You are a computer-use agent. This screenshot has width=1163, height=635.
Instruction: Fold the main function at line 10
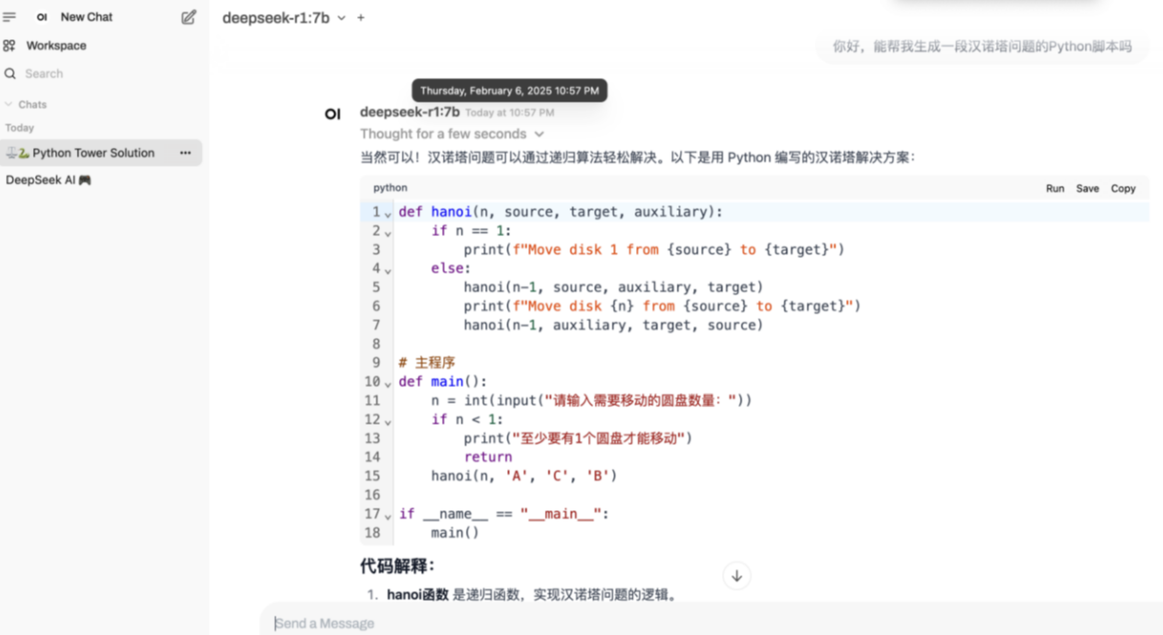(x=388, y=384)
